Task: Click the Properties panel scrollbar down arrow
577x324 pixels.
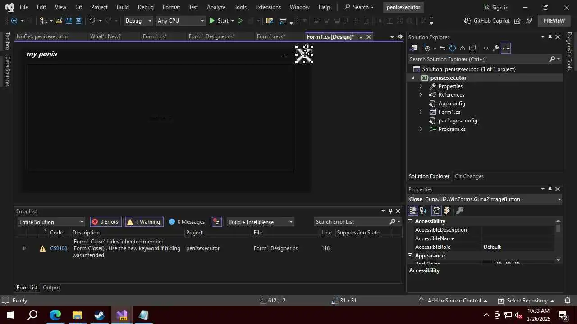Action: [558, 260]
